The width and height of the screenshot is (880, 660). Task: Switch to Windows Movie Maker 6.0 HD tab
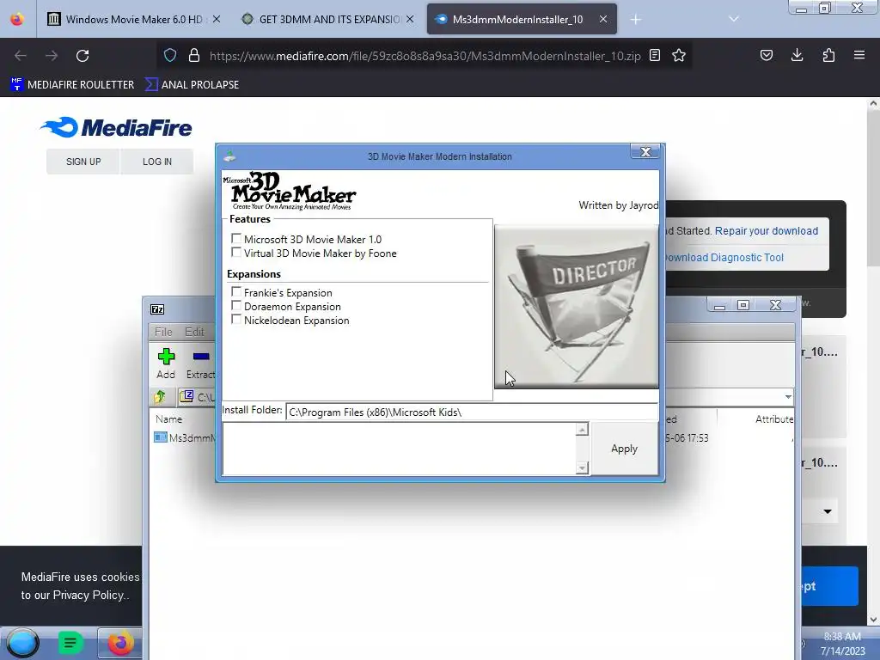pyautogui.click(x=134, y=19)
